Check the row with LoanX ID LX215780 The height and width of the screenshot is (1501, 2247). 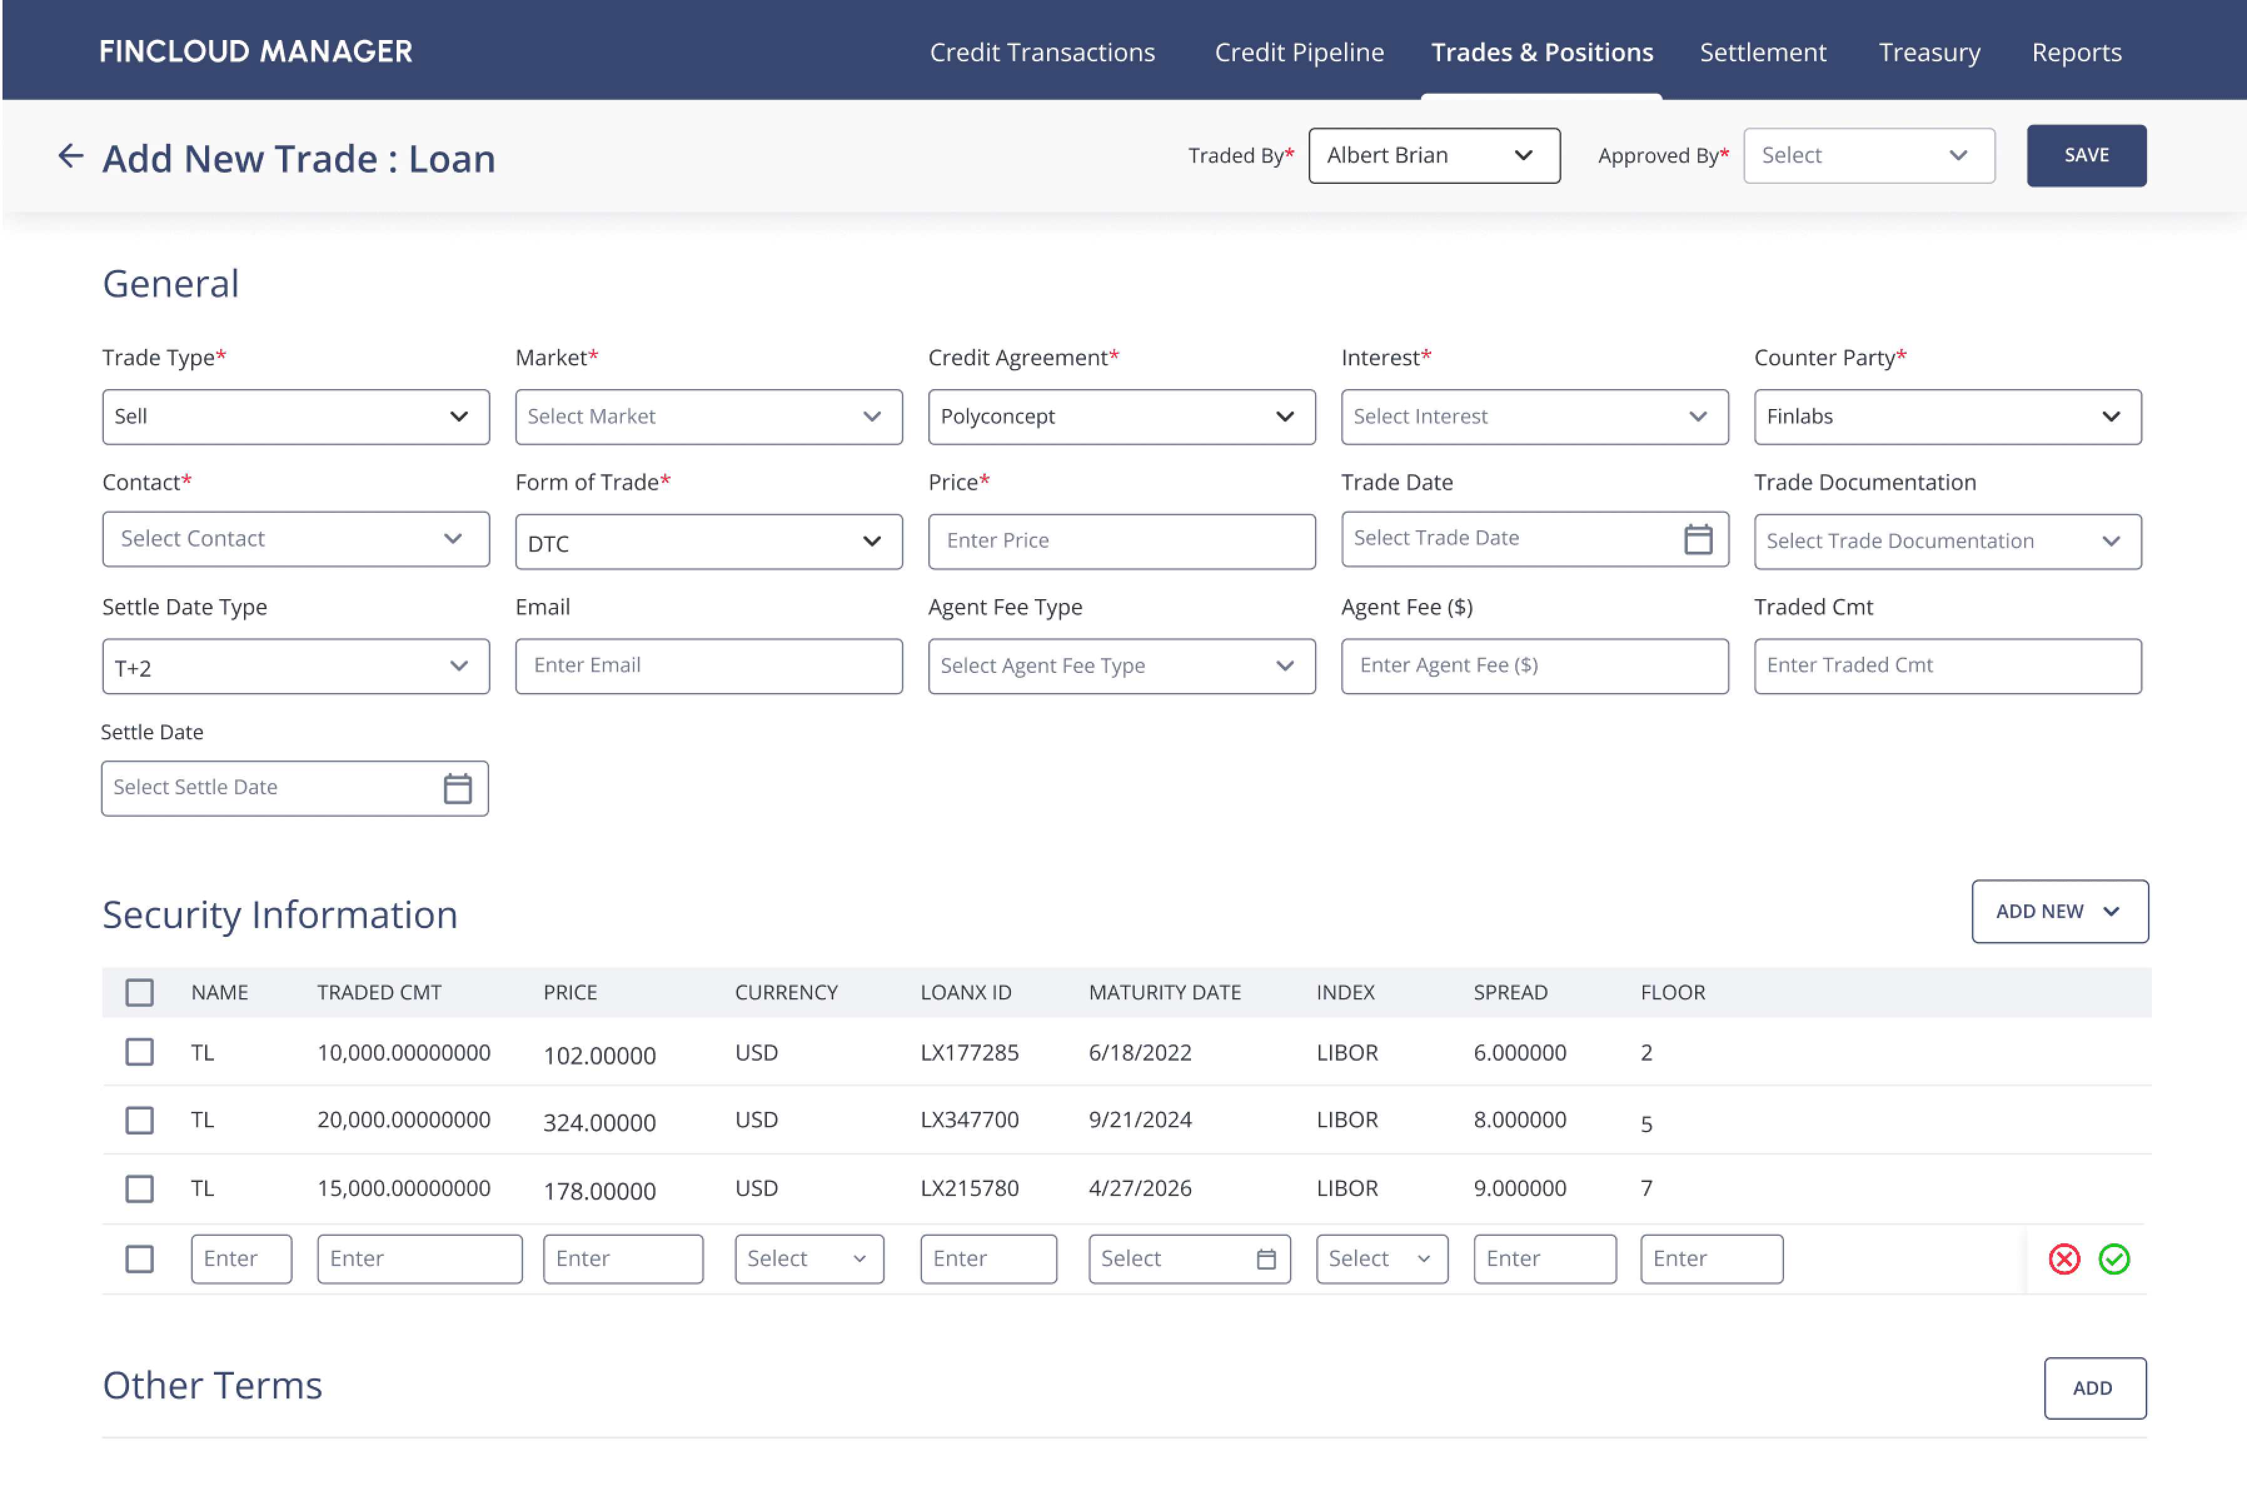point(139,1189)
